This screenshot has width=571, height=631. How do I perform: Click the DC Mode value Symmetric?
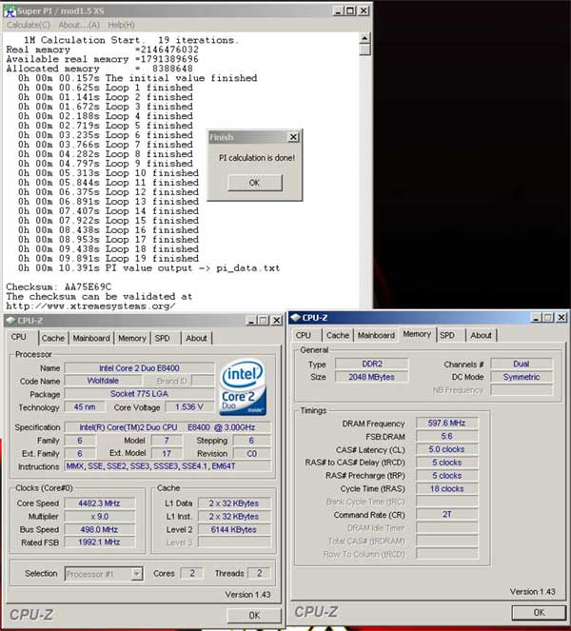pyautogui.click(x=522, y=377)
